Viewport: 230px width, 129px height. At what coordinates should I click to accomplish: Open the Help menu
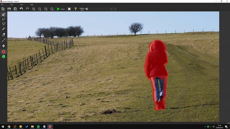pyautogui.click(x=32, y=5)
